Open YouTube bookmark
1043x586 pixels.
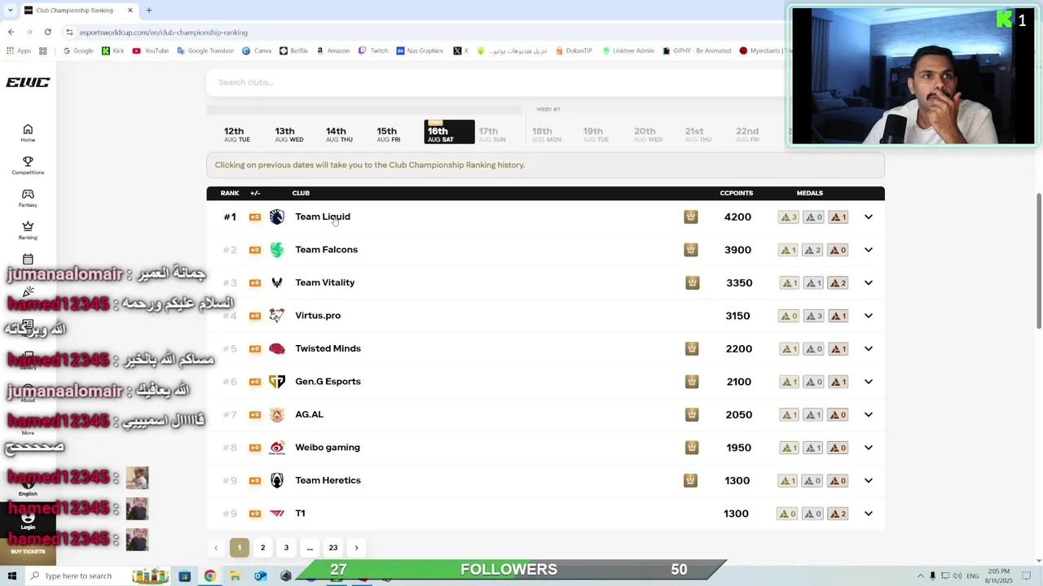coord(151,50)
